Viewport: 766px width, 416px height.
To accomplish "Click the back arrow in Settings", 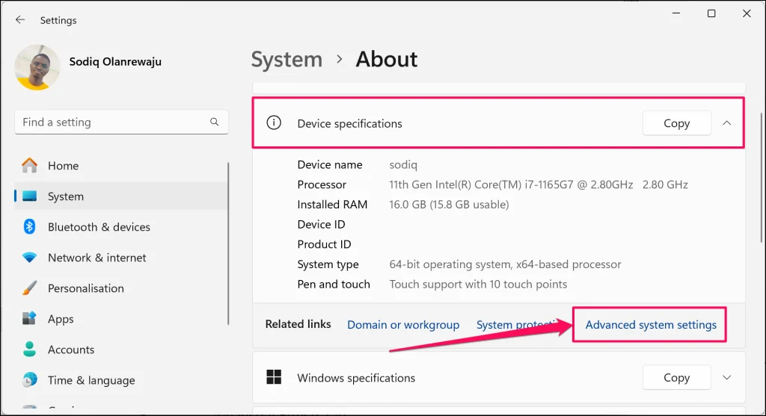I will [20, 20].
